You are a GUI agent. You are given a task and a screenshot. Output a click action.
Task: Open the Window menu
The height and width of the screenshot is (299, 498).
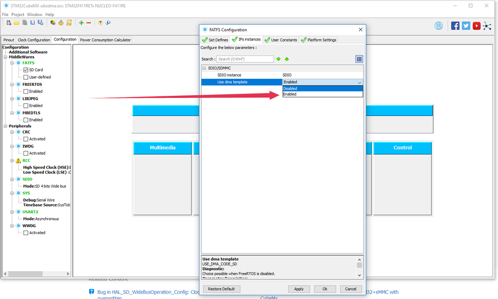coord(34,14)
